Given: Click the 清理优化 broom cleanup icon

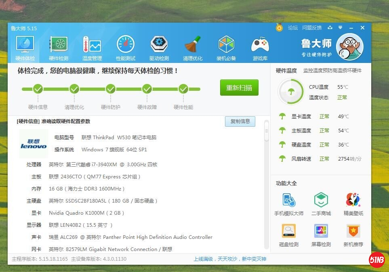Looking at the screenshot, I should [x=193, y=46].
